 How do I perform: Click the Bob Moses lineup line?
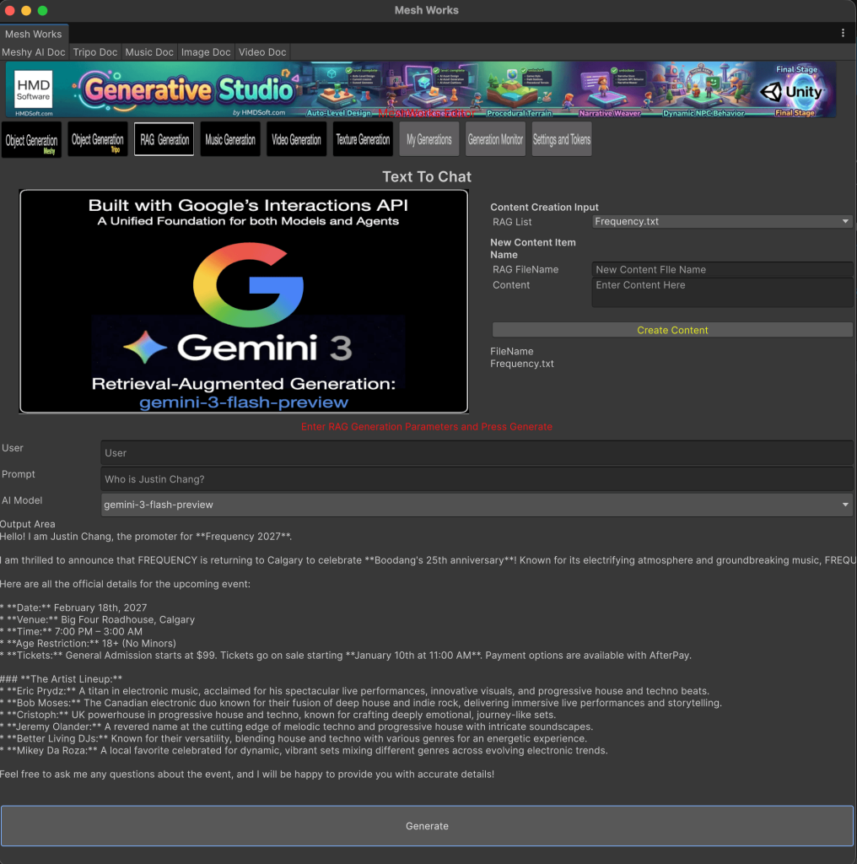tap(361, 703)
